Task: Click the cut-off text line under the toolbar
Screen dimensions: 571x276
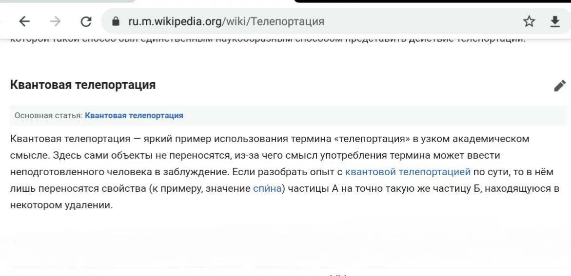Action: point(268,39)
